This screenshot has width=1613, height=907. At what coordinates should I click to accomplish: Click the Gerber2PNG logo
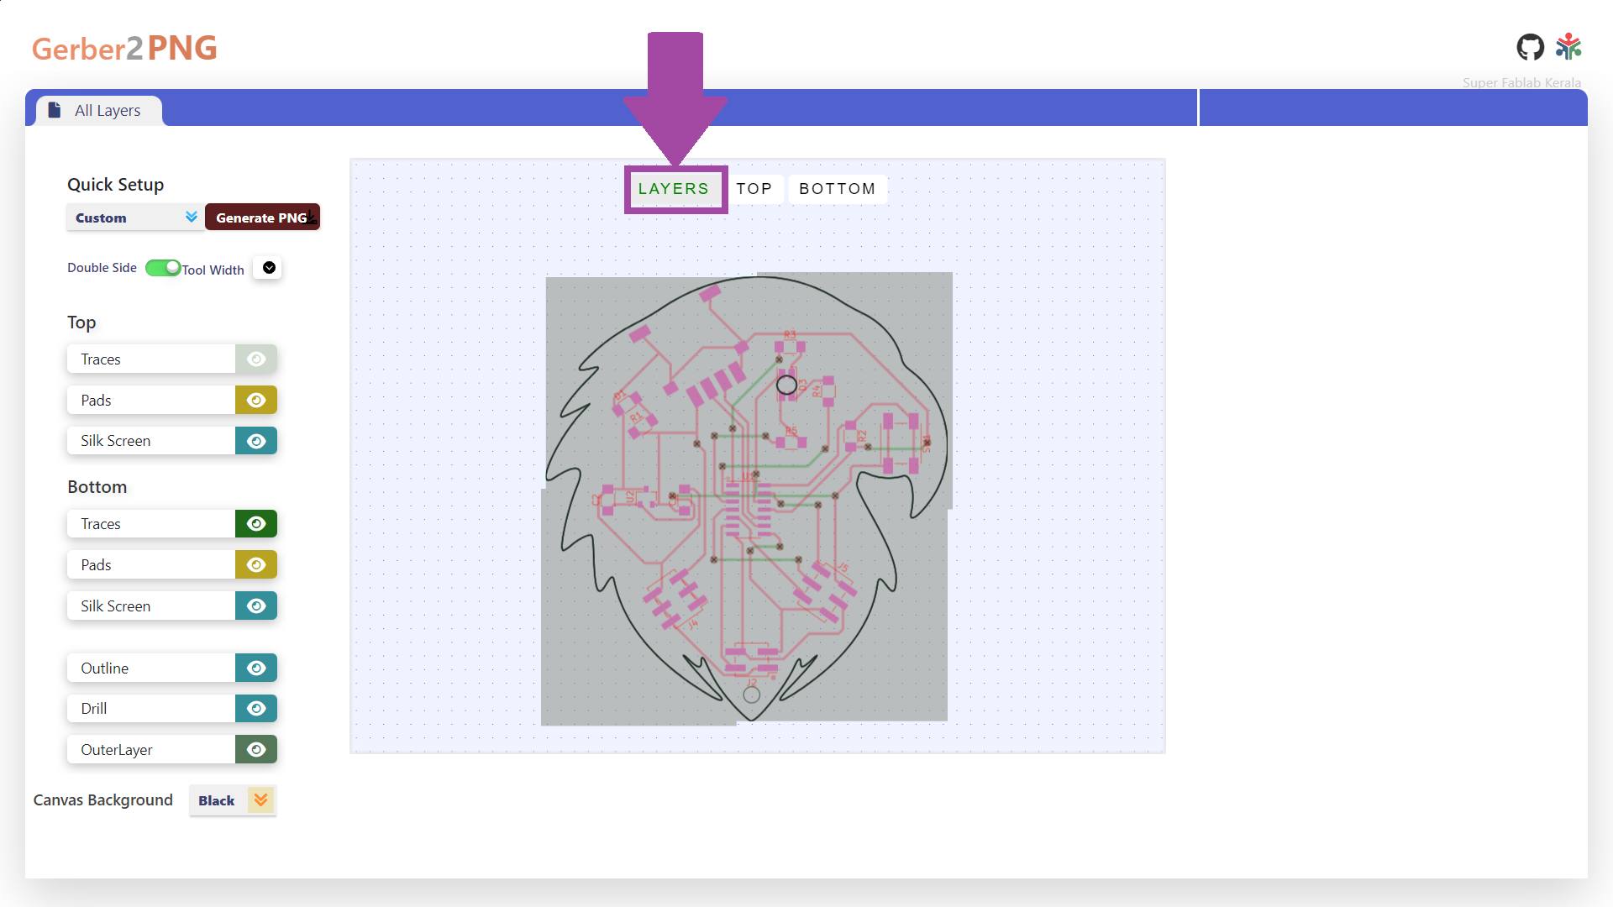(124, 48)
